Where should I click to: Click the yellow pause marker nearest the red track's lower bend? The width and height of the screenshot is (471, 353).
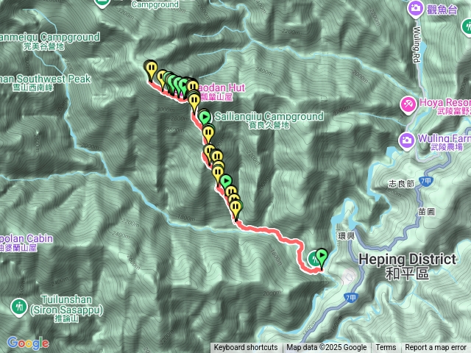coord(235,207)
